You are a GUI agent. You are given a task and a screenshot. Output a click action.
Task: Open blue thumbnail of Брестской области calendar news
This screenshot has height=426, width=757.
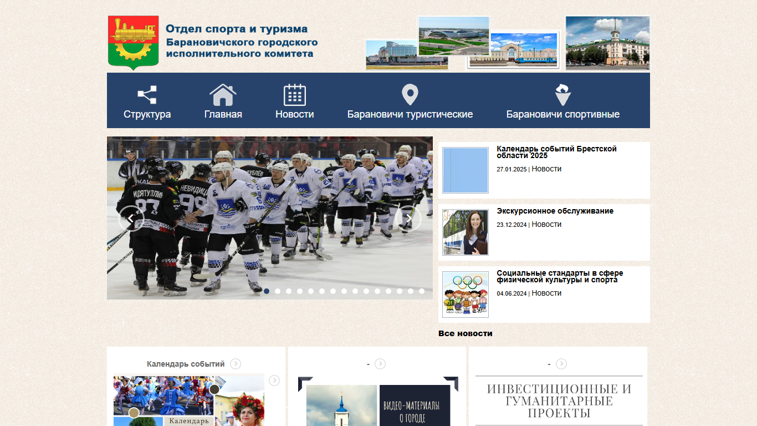click(x=466, y=170)
